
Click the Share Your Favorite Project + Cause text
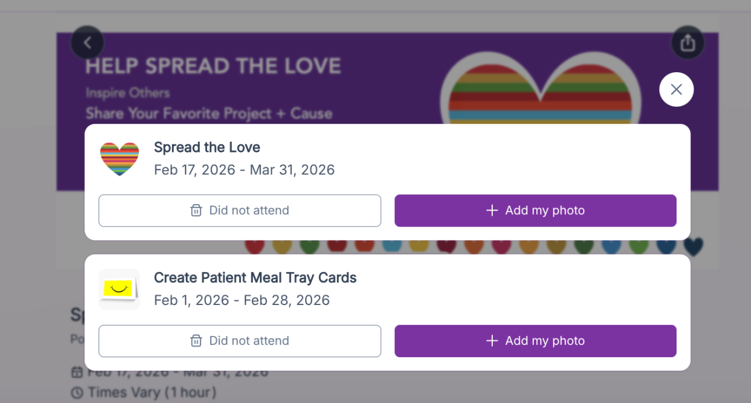tap(209, 113)
